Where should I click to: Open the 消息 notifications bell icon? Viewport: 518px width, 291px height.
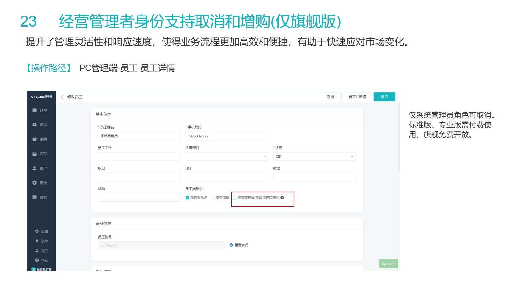coord(37,241)
